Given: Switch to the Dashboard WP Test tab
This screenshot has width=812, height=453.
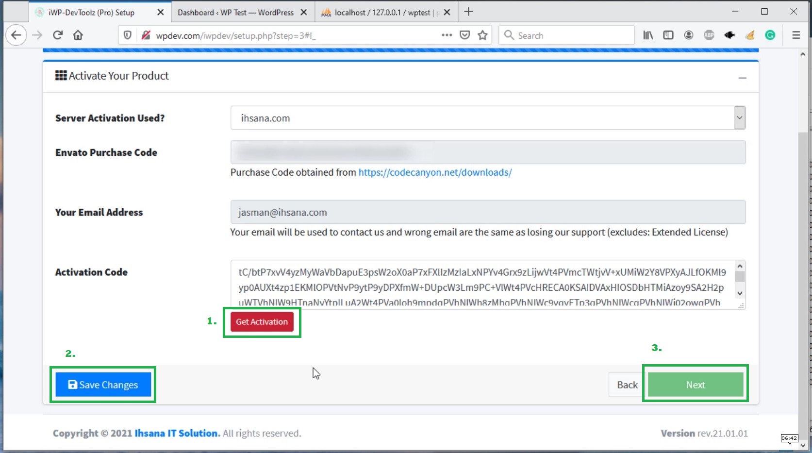Looking at the screenshot, I should coord(235,13).
